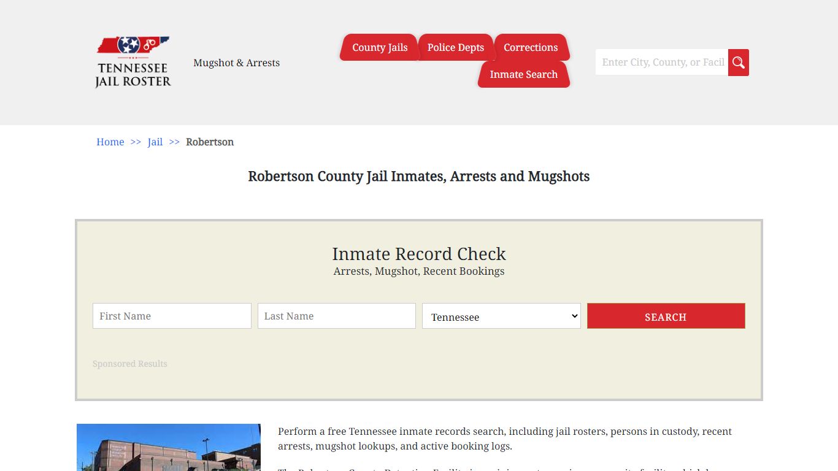Click the Mugshot & Arrests text
The height and width of the screenshot is (471, 838).
[x=236, y=63]
